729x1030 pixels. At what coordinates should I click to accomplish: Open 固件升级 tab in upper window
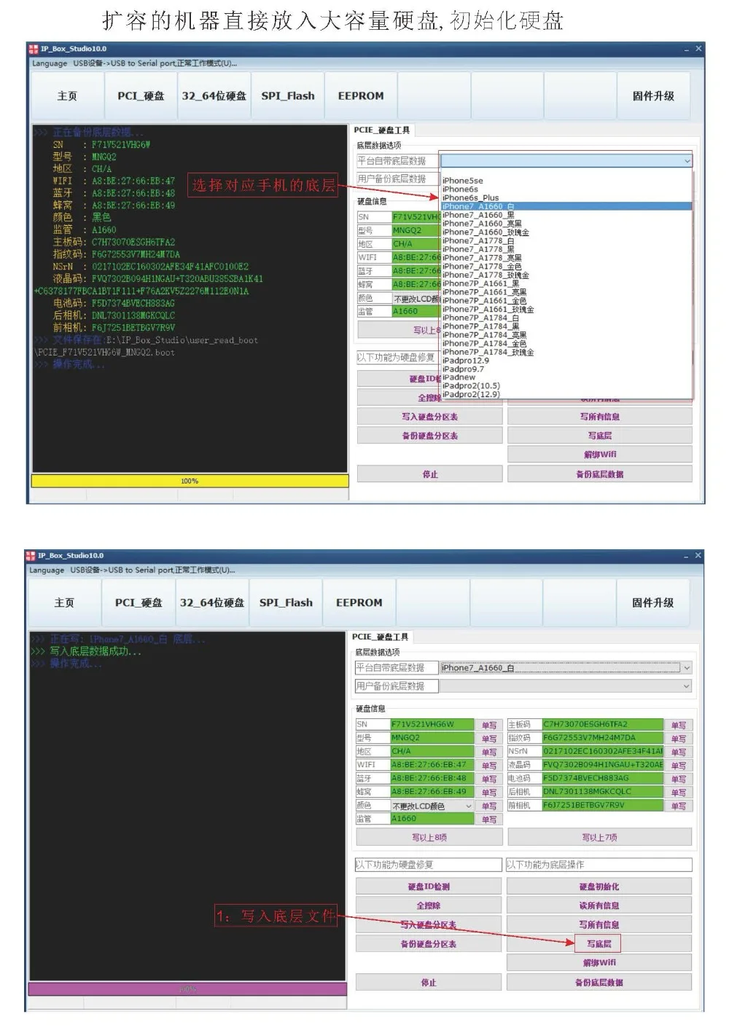tap(653, 96)
